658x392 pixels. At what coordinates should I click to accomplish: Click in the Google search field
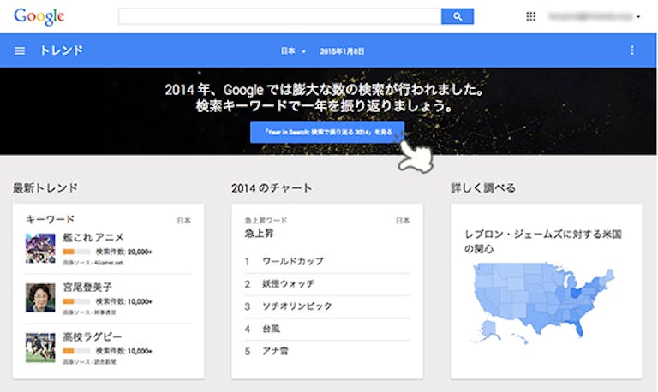[279, 16]
